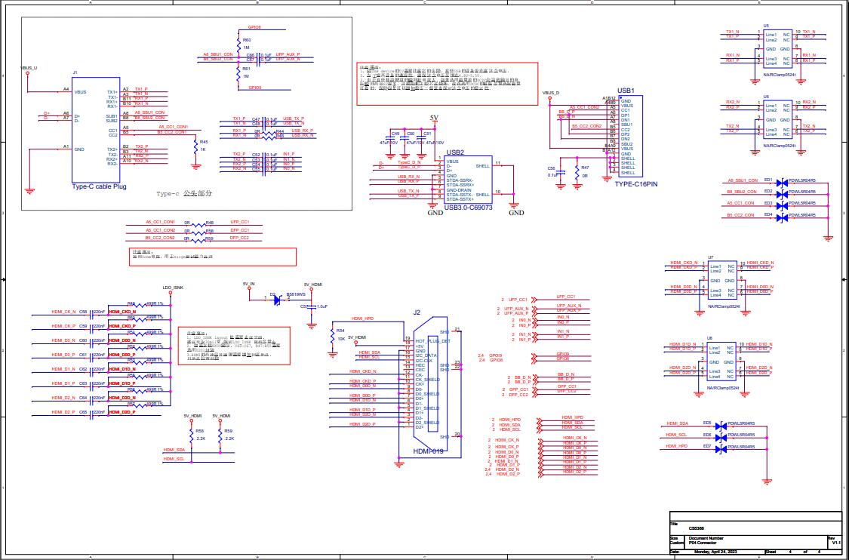
Task: Select resistor R61 above GPIO9
Action: [238, 72]
